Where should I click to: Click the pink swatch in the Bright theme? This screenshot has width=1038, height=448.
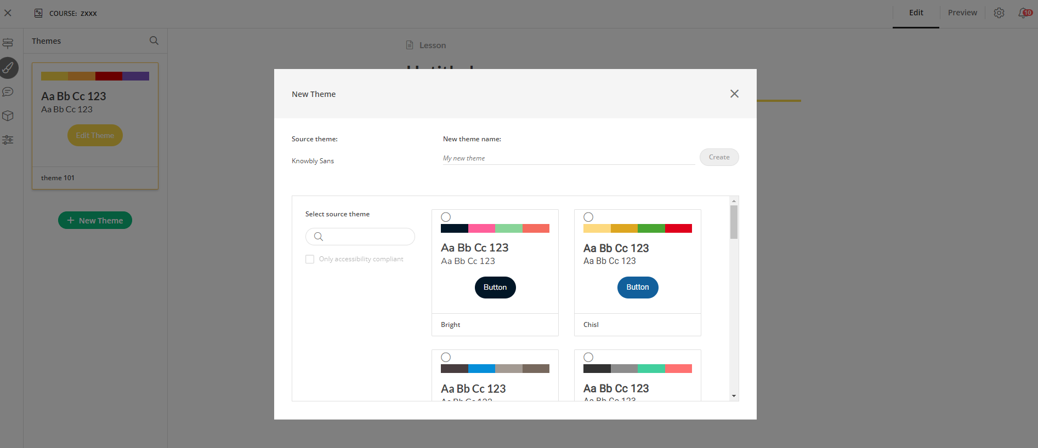click(481, 228)
